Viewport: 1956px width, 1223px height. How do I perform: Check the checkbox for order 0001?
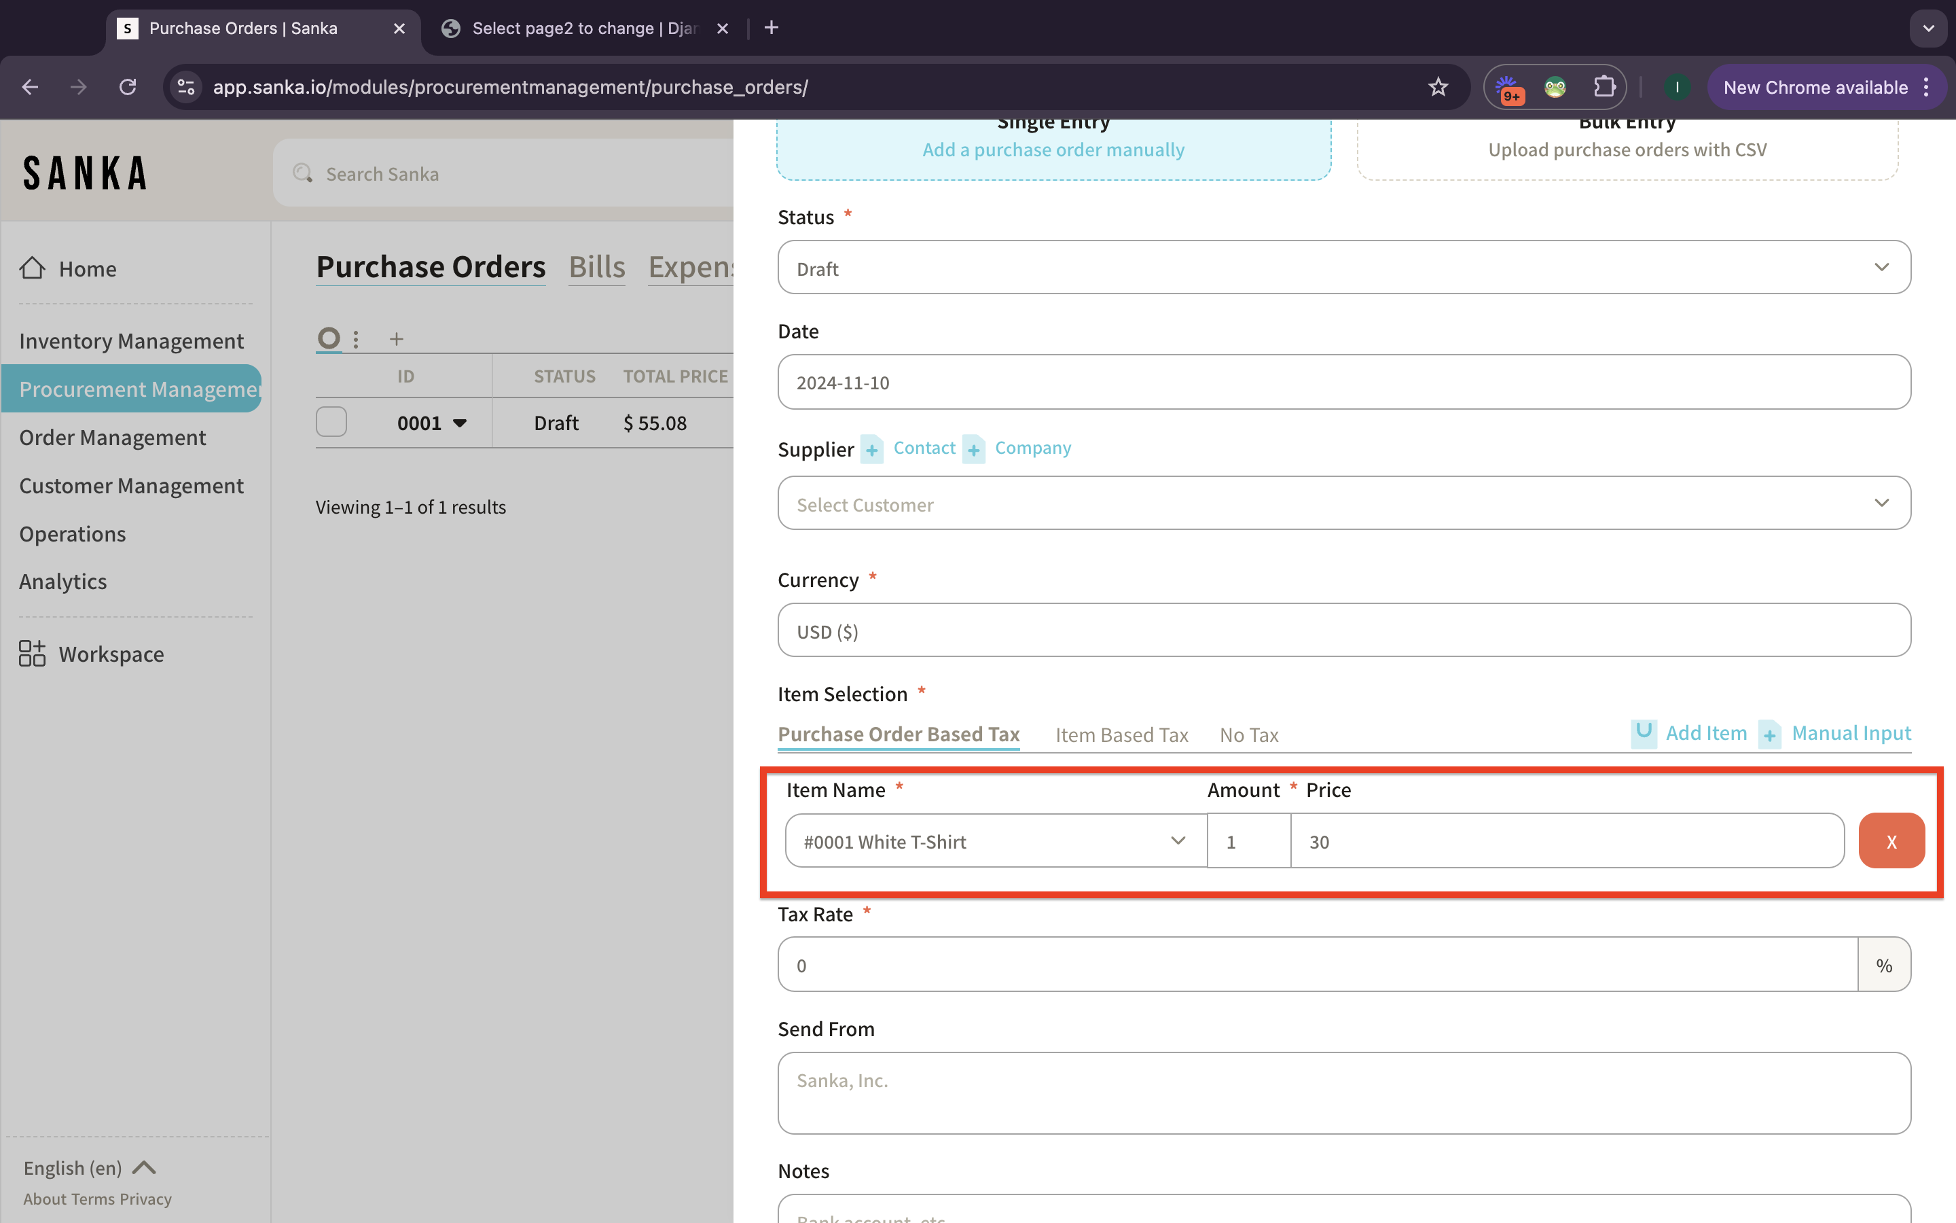tap(331, 422)
